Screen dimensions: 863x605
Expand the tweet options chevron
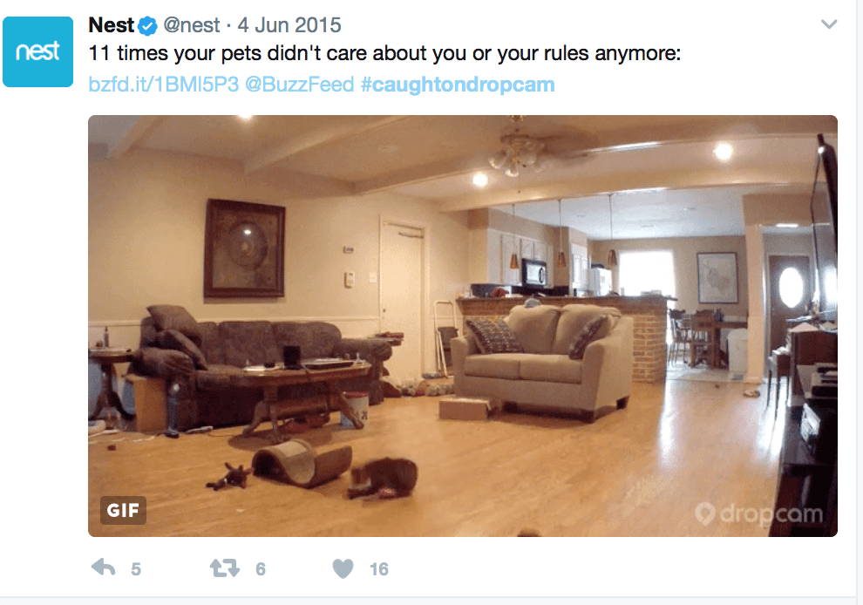(x=829, y=24)
